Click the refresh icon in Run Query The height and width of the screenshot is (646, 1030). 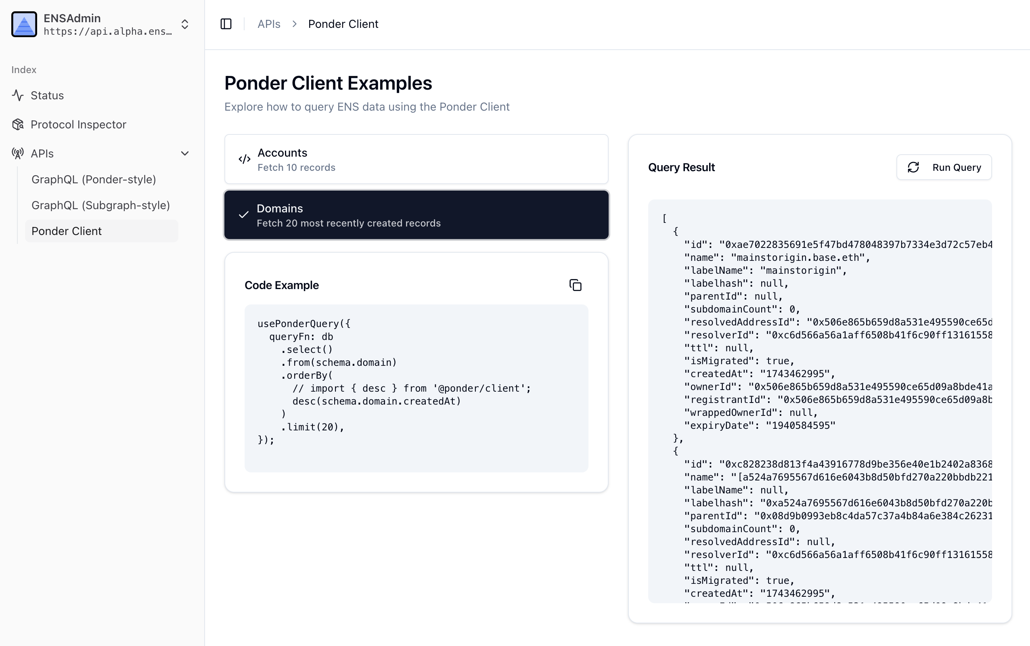tap(913, 167)
